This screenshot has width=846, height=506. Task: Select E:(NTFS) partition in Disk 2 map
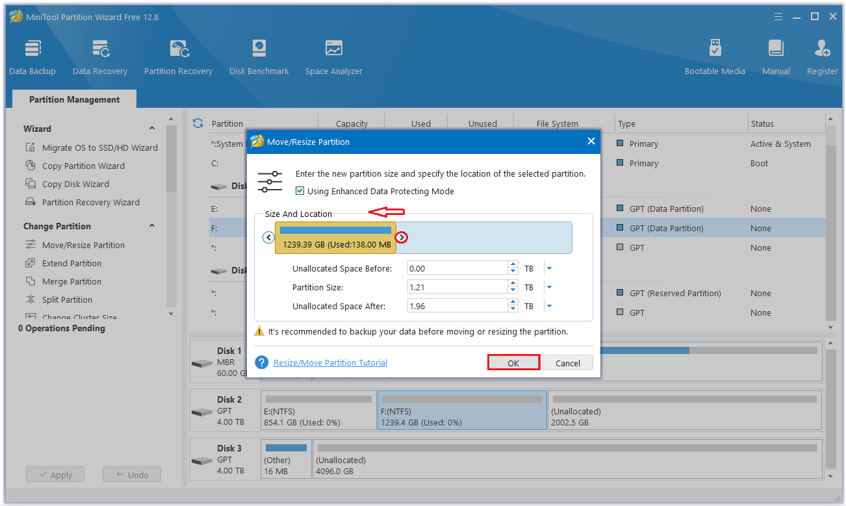pos(318,411)
